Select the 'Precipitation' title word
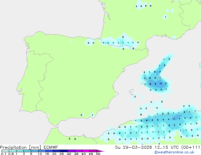This screenshot has width=201, height=155. [13, 147]
